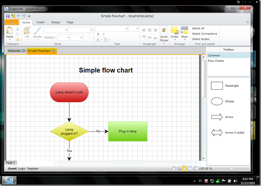
Task: Open the Quick Styles gallery
Action: tap(164, 35)
